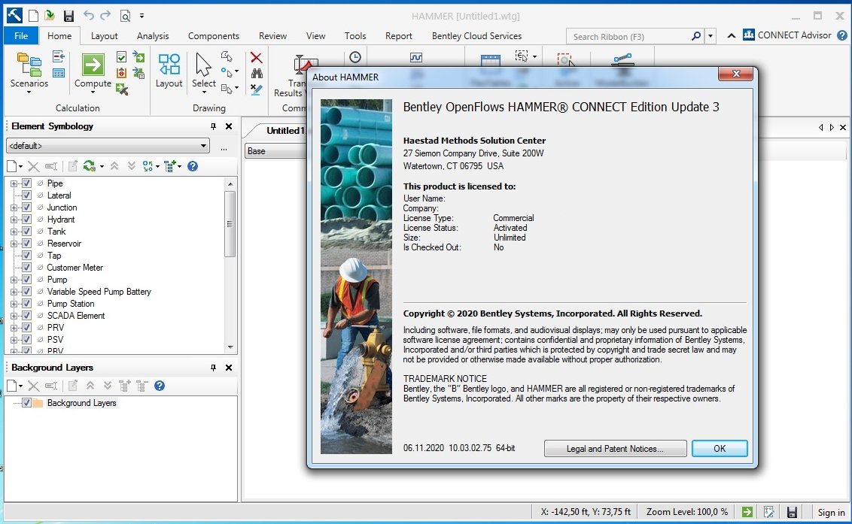852x524 pixels.
Task: Uncheck the Reservoir element checkbox
Action: coord(26,244)
